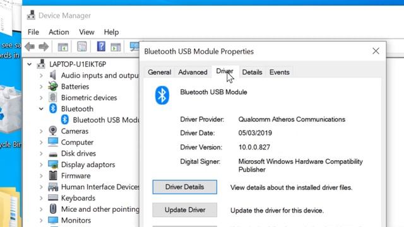Screen dimensions: 404x227
Task: Expand the Monitors node
Action: pos(41,220)
